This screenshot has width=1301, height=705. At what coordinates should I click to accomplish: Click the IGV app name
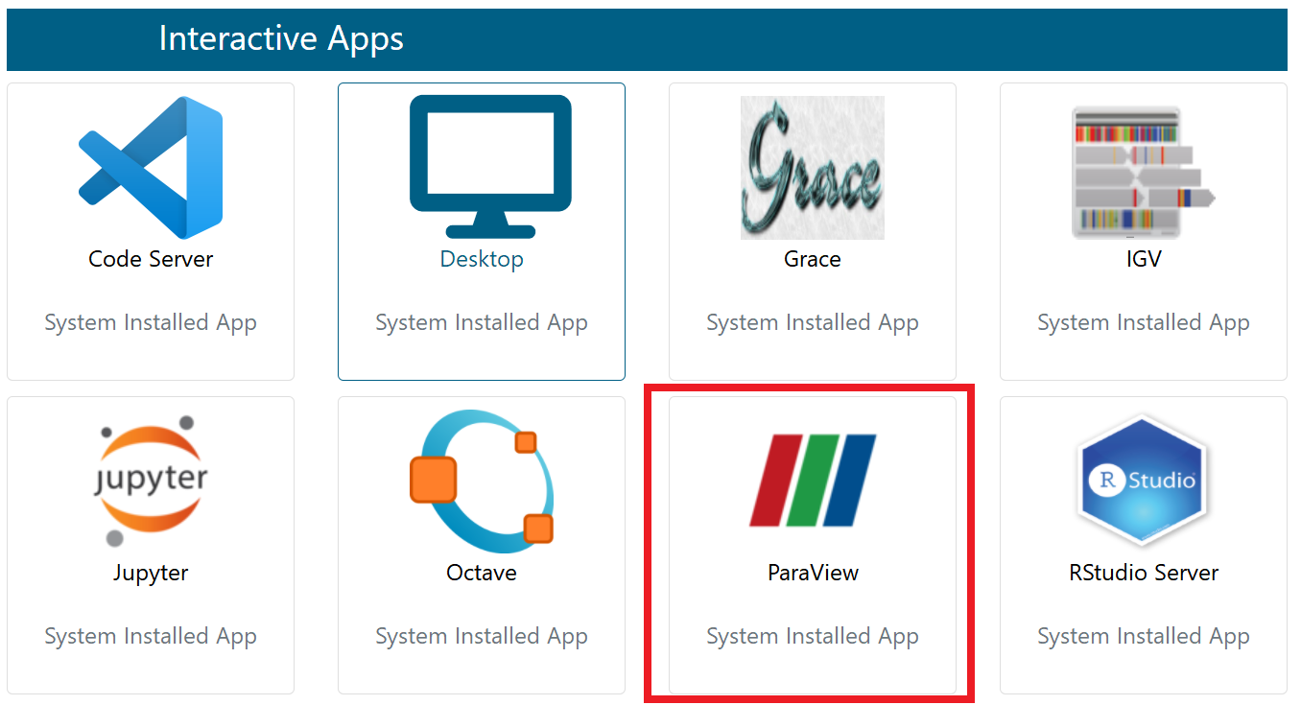tap(1144, 259)
